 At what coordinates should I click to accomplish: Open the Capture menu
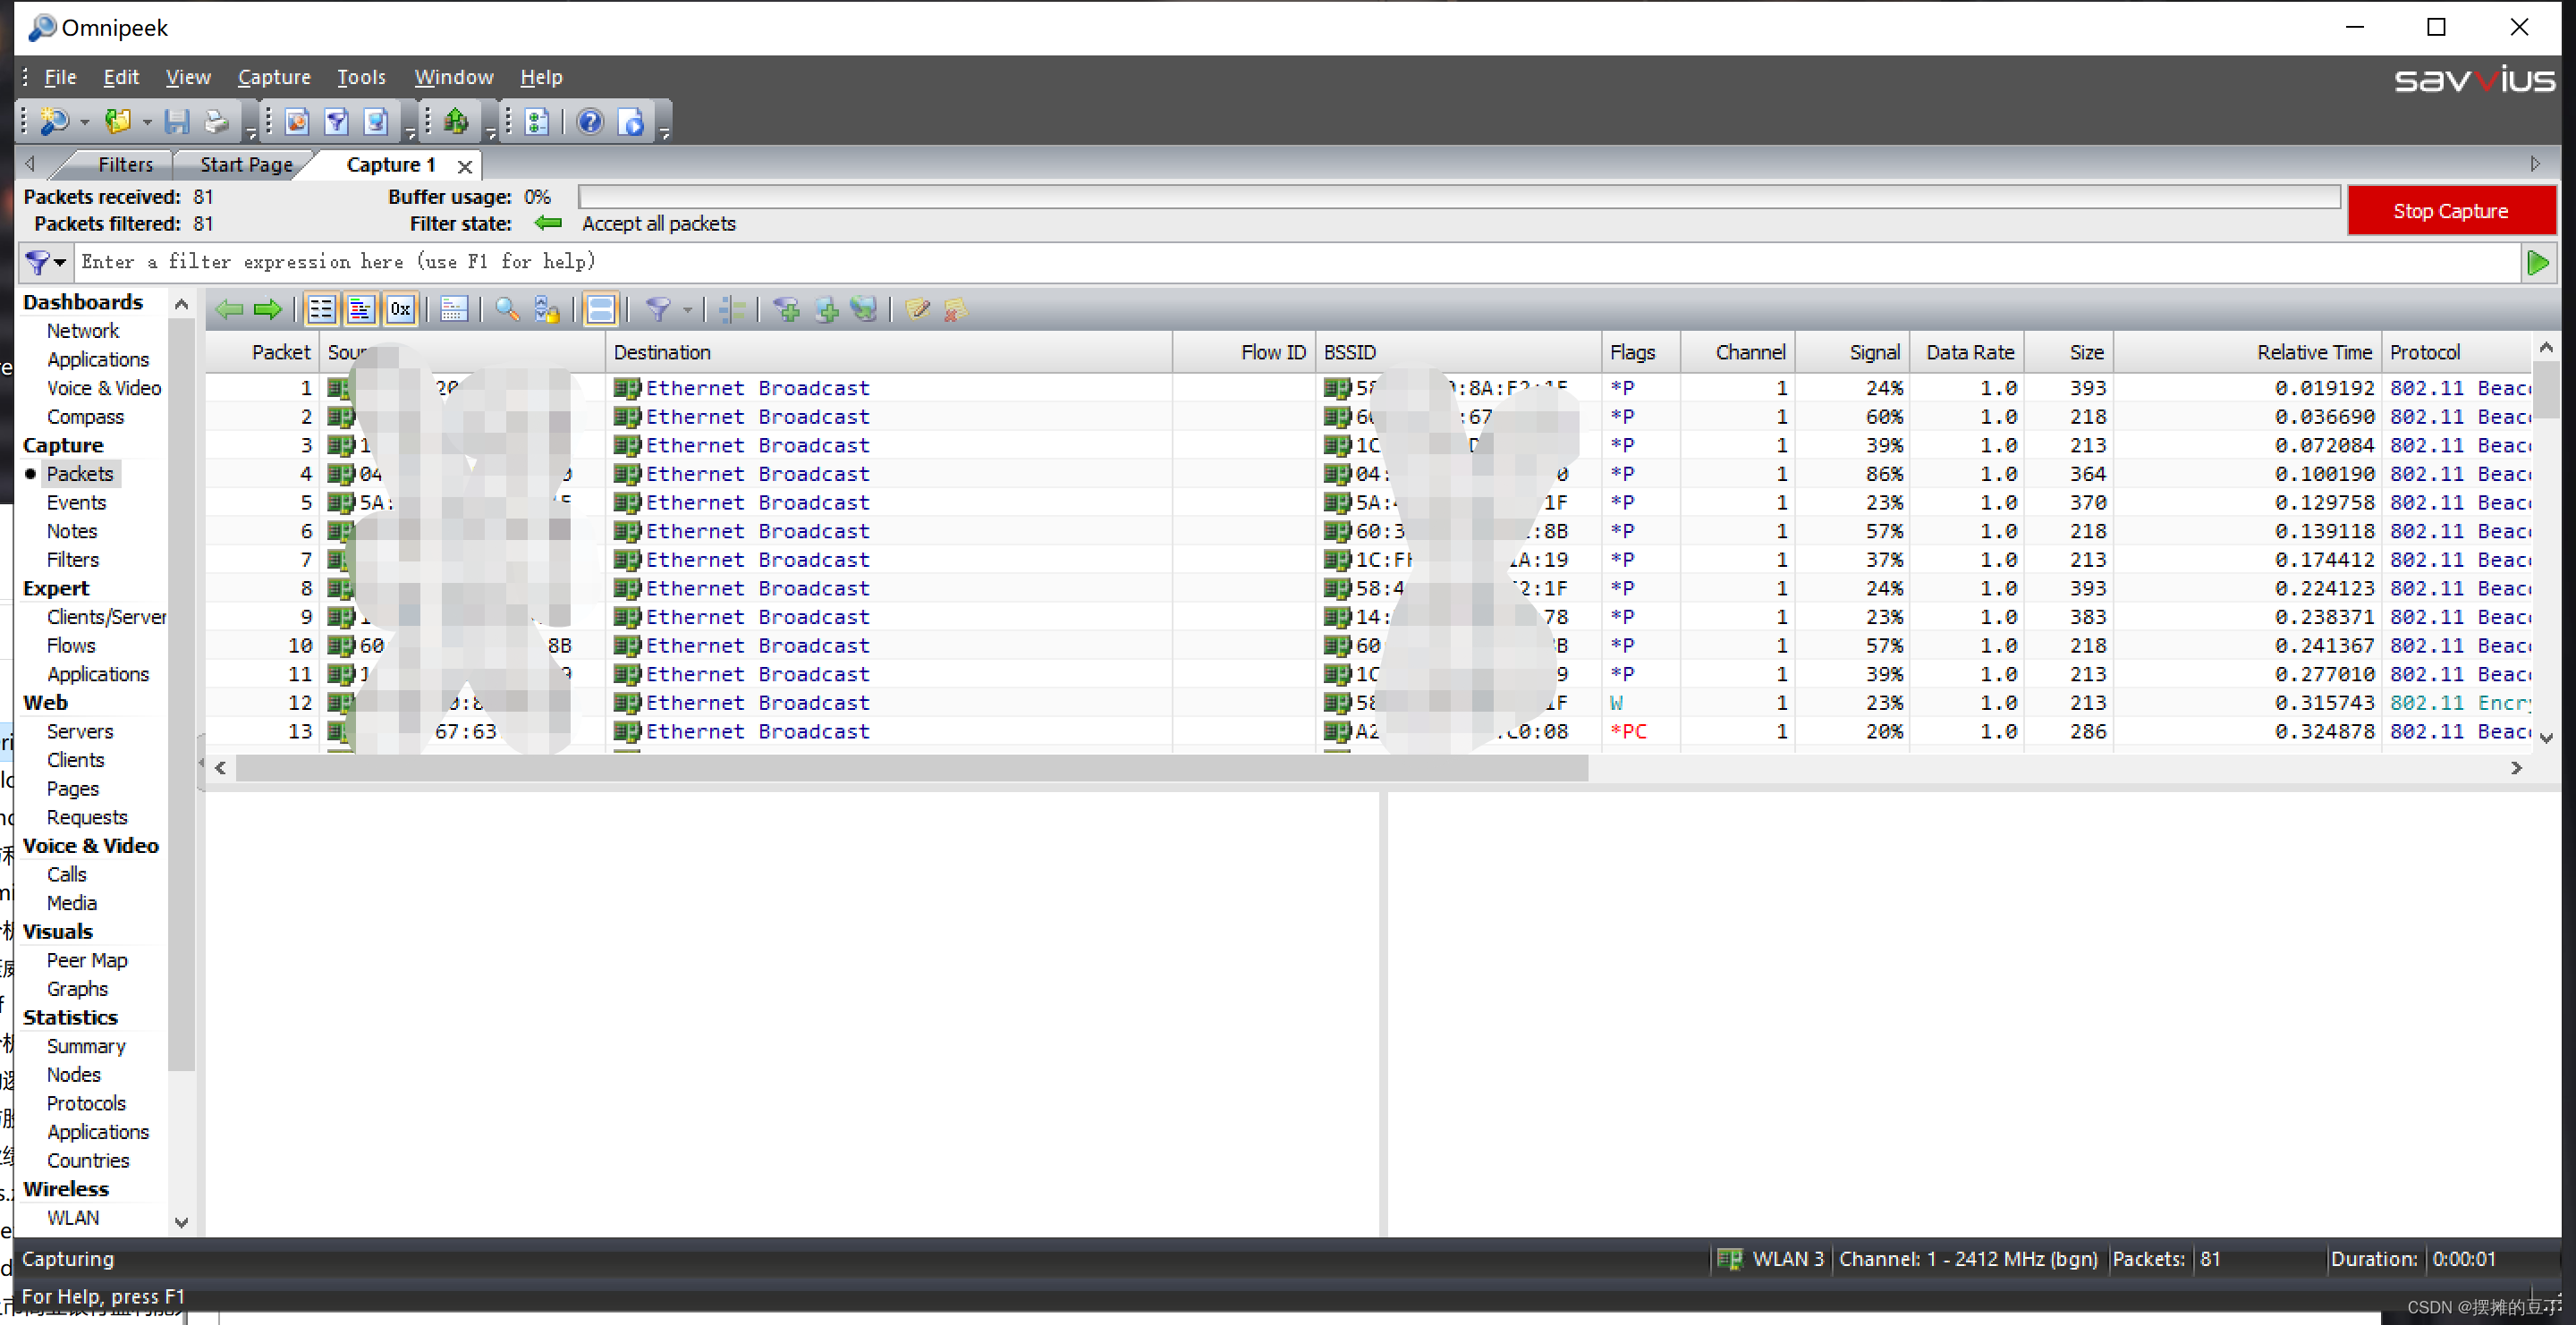click(x=273, y=77)
